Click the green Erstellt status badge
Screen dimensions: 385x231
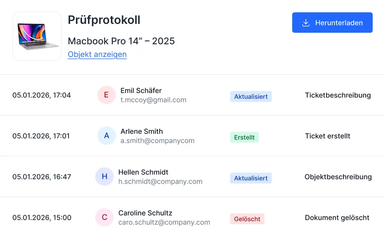click(244, 137)
